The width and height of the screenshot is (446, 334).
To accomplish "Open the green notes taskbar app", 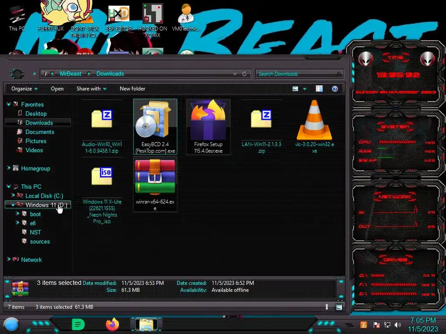I will [78, 324].
